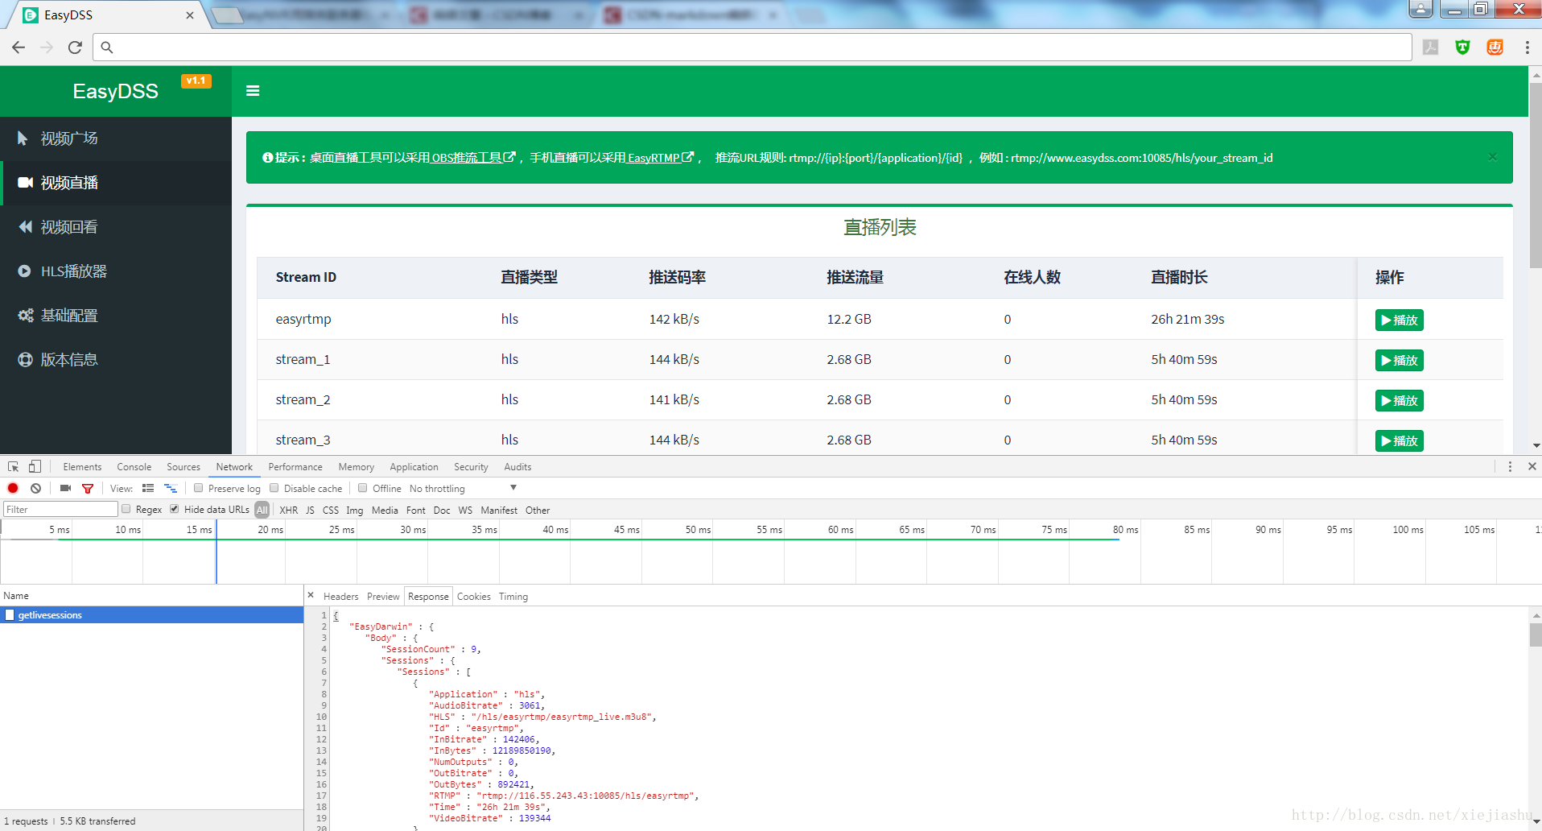Enable the Disable cache checkbox
Image resolution: width=1542 pixels, height=831 pixels.
point(274,488)
